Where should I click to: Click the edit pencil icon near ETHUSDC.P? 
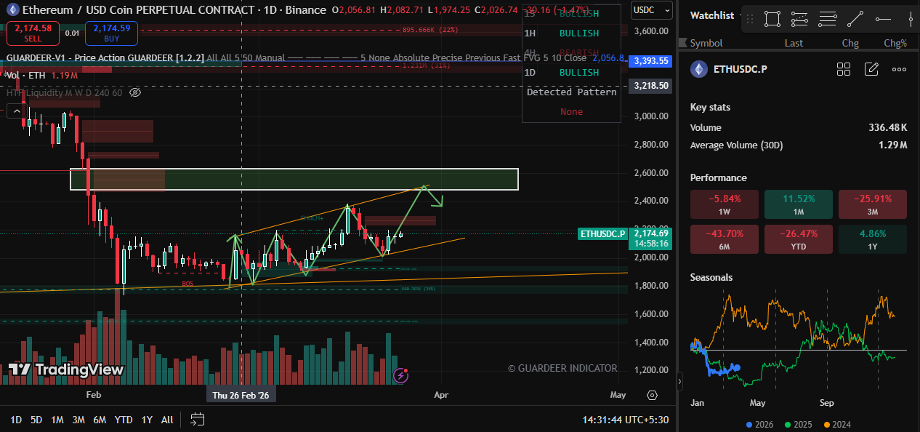pyautogui.click(x=871, y=69)
